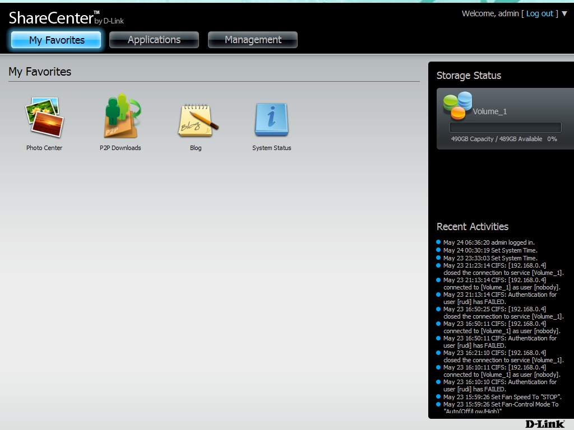The height and width of the screenshot is (430, 574).
Task: Click the My Favorites page heading
Action: pos(40,72)
